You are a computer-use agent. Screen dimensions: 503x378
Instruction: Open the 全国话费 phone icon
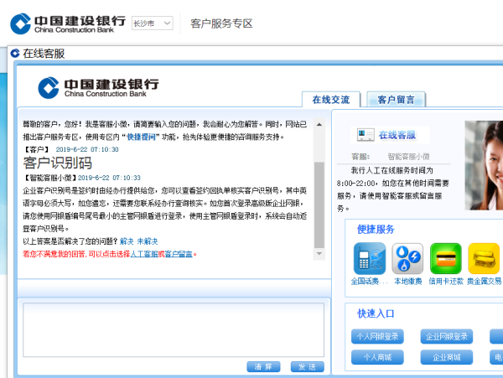tap(370, 258)
